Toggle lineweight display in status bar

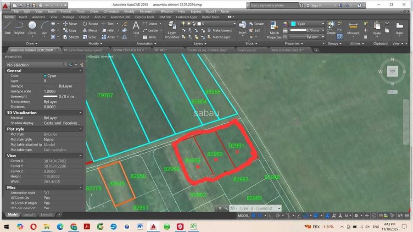tap(317, 215)
